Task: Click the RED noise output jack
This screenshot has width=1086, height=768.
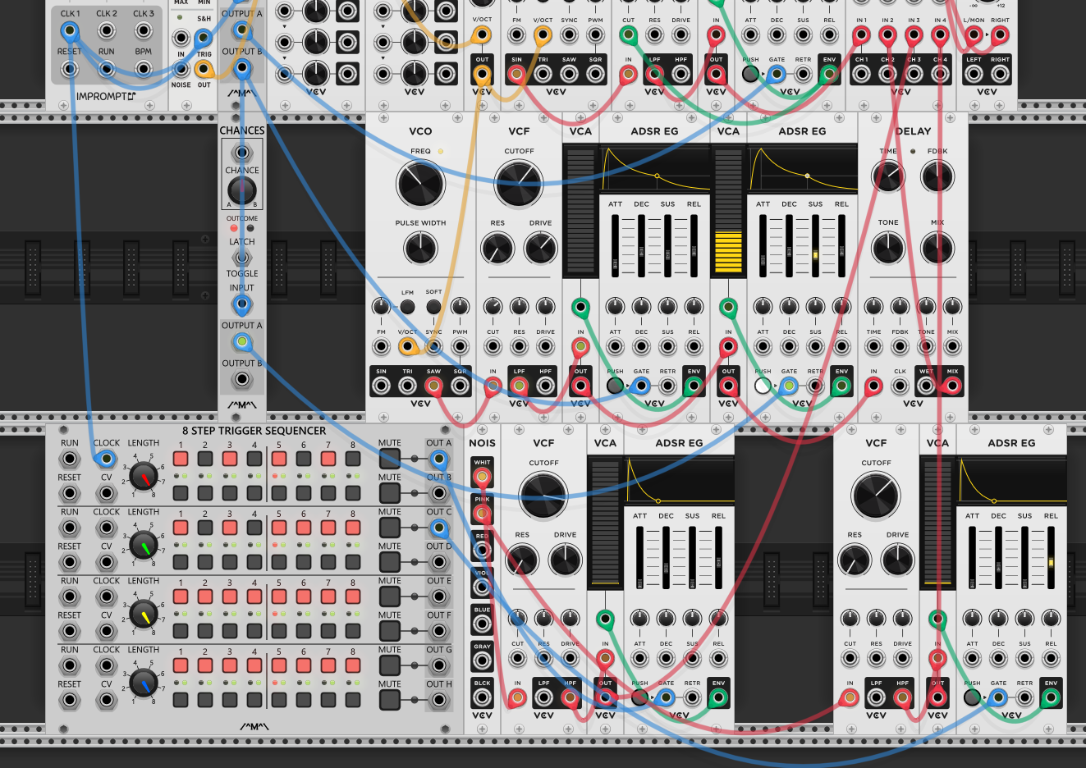Action: [482, 551]
